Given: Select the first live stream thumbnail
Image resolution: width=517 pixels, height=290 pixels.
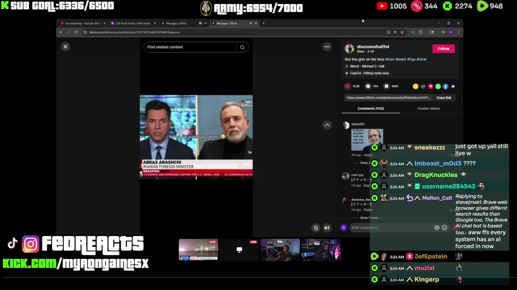Looking at the screenshot, I should (x=198, y=250).
